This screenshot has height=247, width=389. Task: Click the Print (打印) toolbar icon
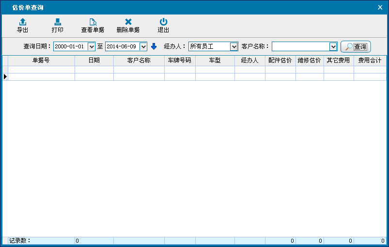click(x=57, y=22)
